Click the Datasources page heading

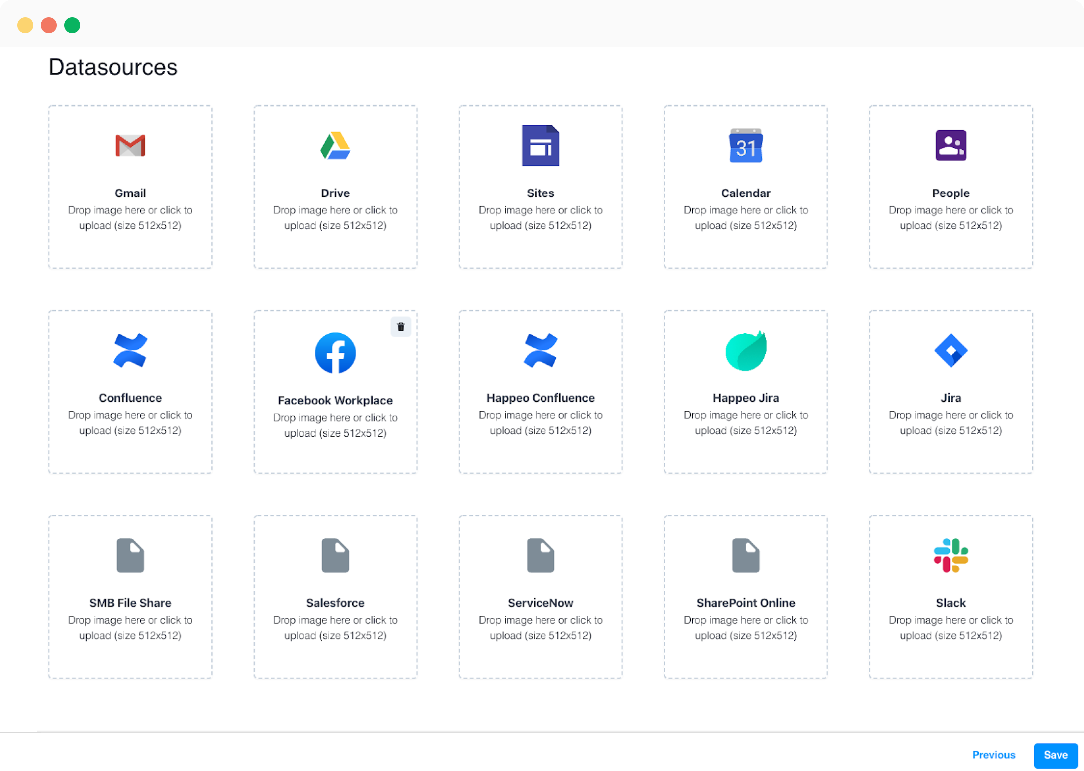113,67
